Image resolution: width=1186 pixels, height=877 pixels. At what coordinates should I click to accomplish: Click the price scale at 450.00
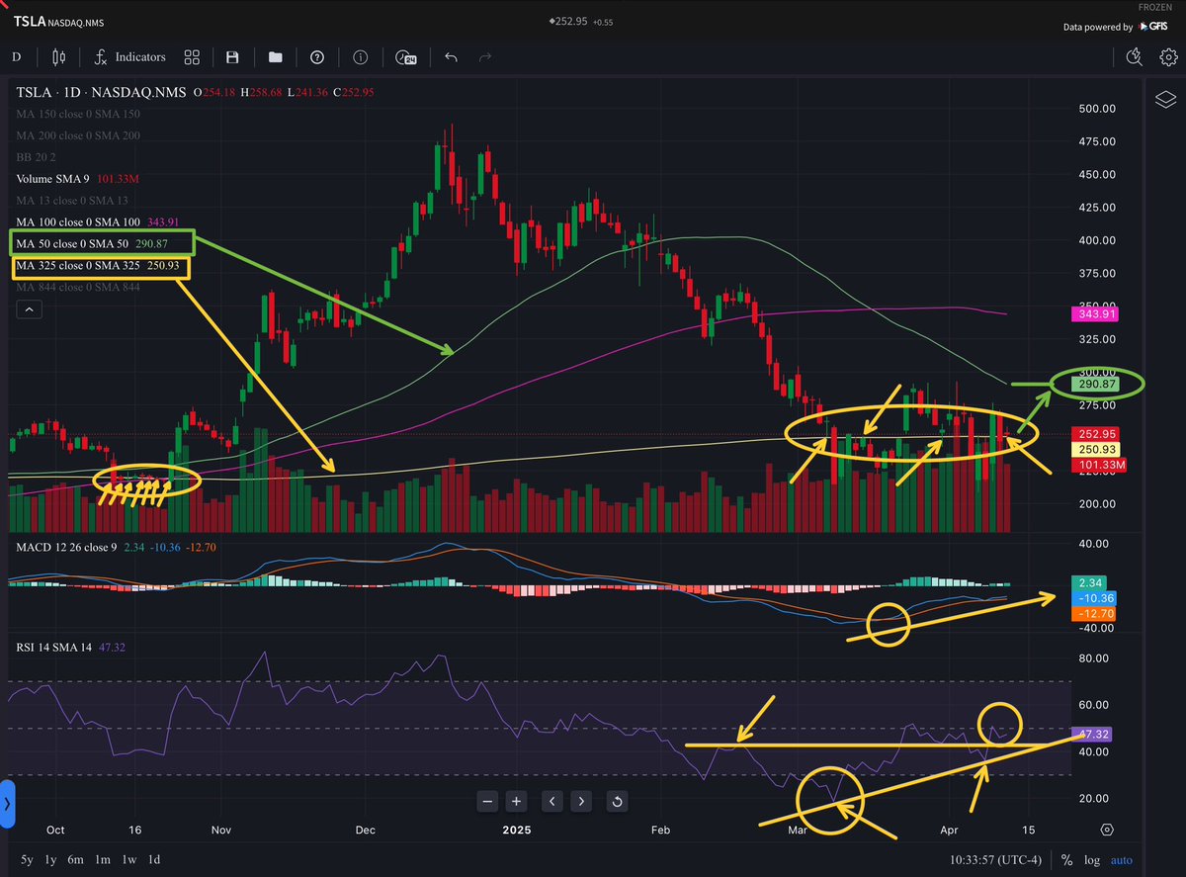click(1099, 174)
